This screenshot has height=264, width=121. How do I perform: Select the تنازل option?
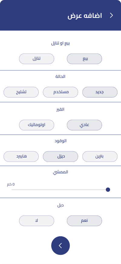[37, 59]
